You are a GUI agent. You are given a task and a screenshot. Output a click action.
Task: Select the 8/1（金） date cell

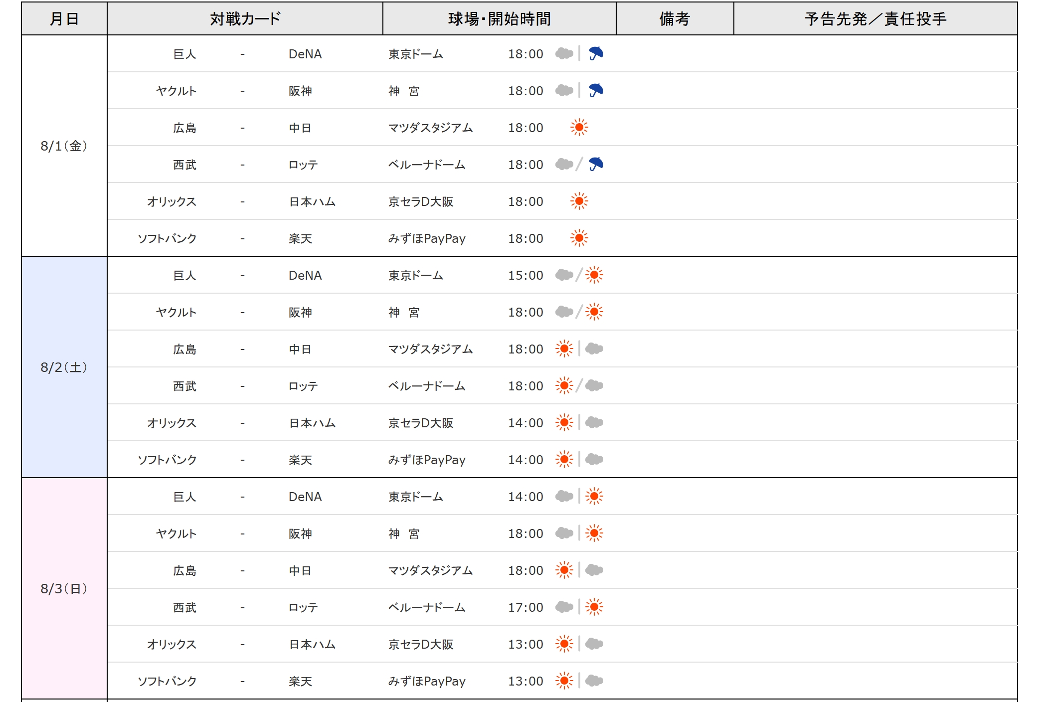(x=64, y=146)
